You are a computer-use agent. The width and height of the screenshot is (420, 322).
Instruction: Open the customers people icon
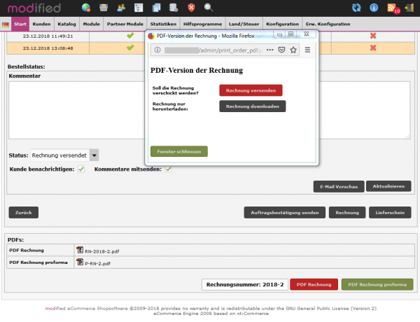(x=121, y=8)
